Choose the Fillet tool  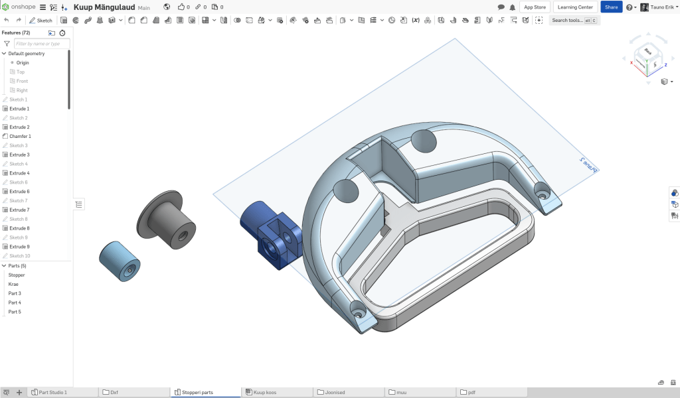click(131, 20)
